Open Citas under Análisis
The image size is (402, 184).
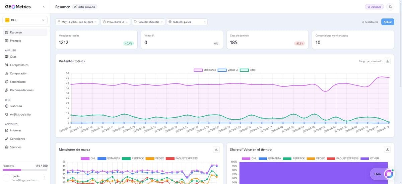point(25,57)
